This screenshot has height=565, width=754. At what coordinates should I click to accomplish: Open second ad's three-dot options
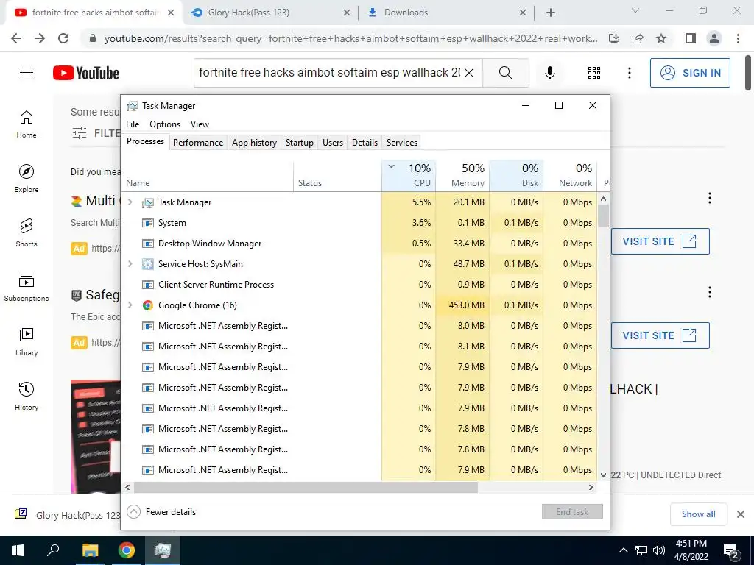(710, 292)
